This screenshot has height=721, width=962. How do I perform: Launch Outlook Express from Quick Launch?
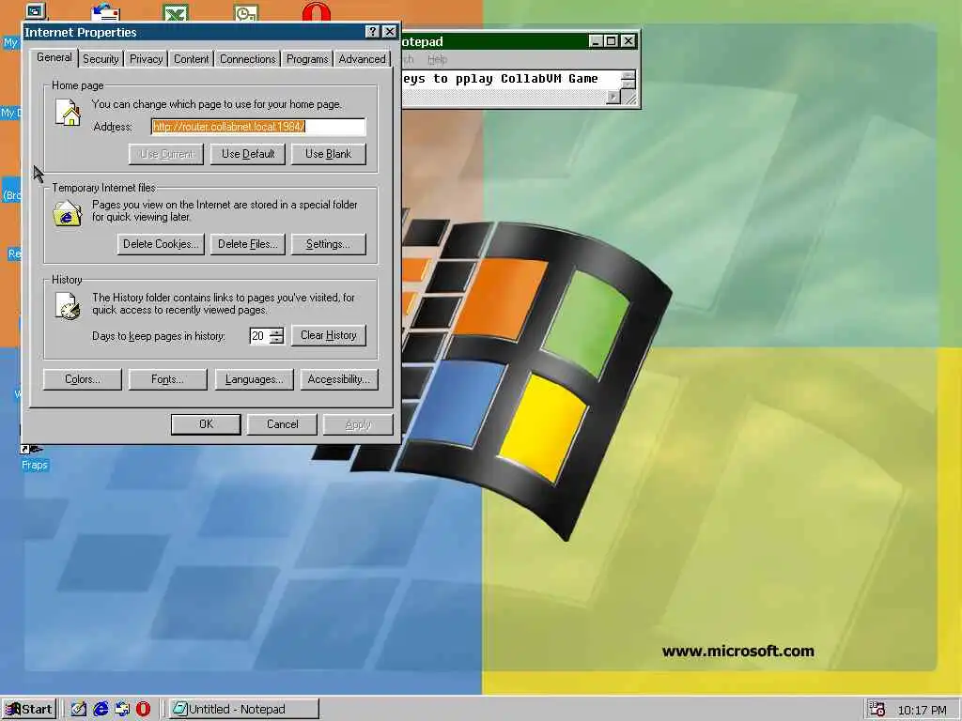(x=122, y=710)
